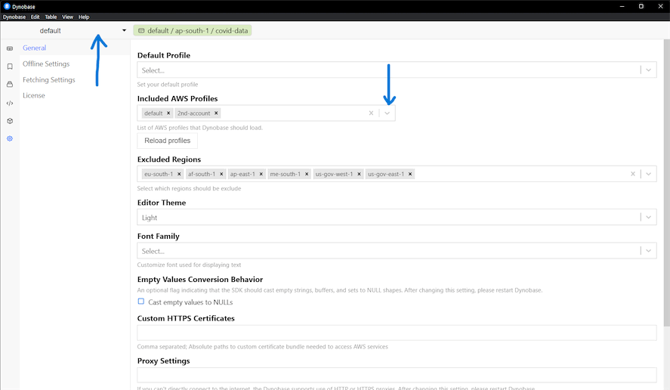This screenshot has height=390, width=670.
Task: Open the Editor Theme dropdown
Action: 397,217
